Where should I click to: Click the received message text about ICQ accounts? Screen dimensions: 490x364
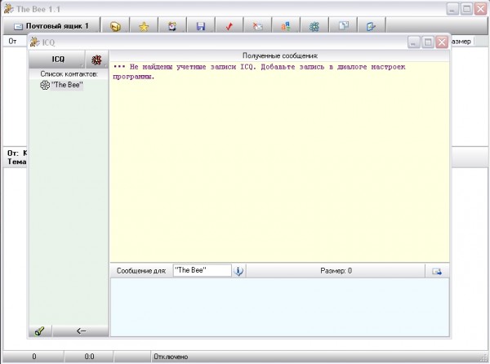coord(259,72)
